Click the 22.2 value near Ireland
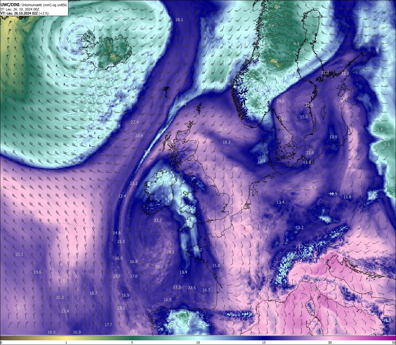This screenshot has width=396, height=345. click(x=158, y=220)
